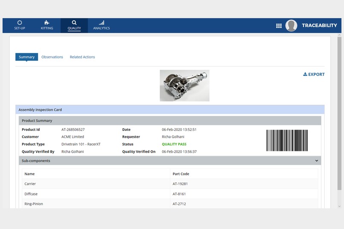Click the scrollbar down arrow
344x229 pixels.
tap(339, 206)
